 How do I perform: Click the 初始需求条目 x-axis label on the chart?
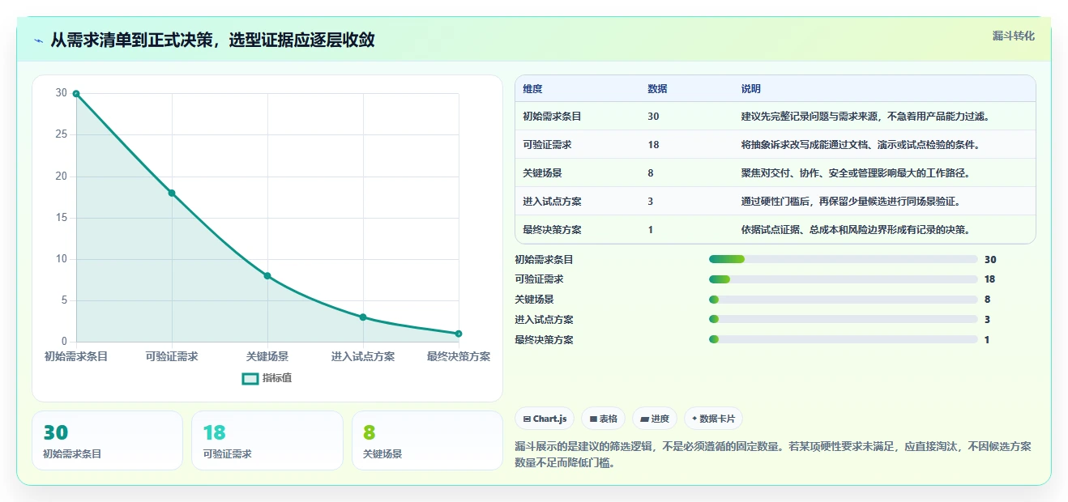(x=76, y=356)
